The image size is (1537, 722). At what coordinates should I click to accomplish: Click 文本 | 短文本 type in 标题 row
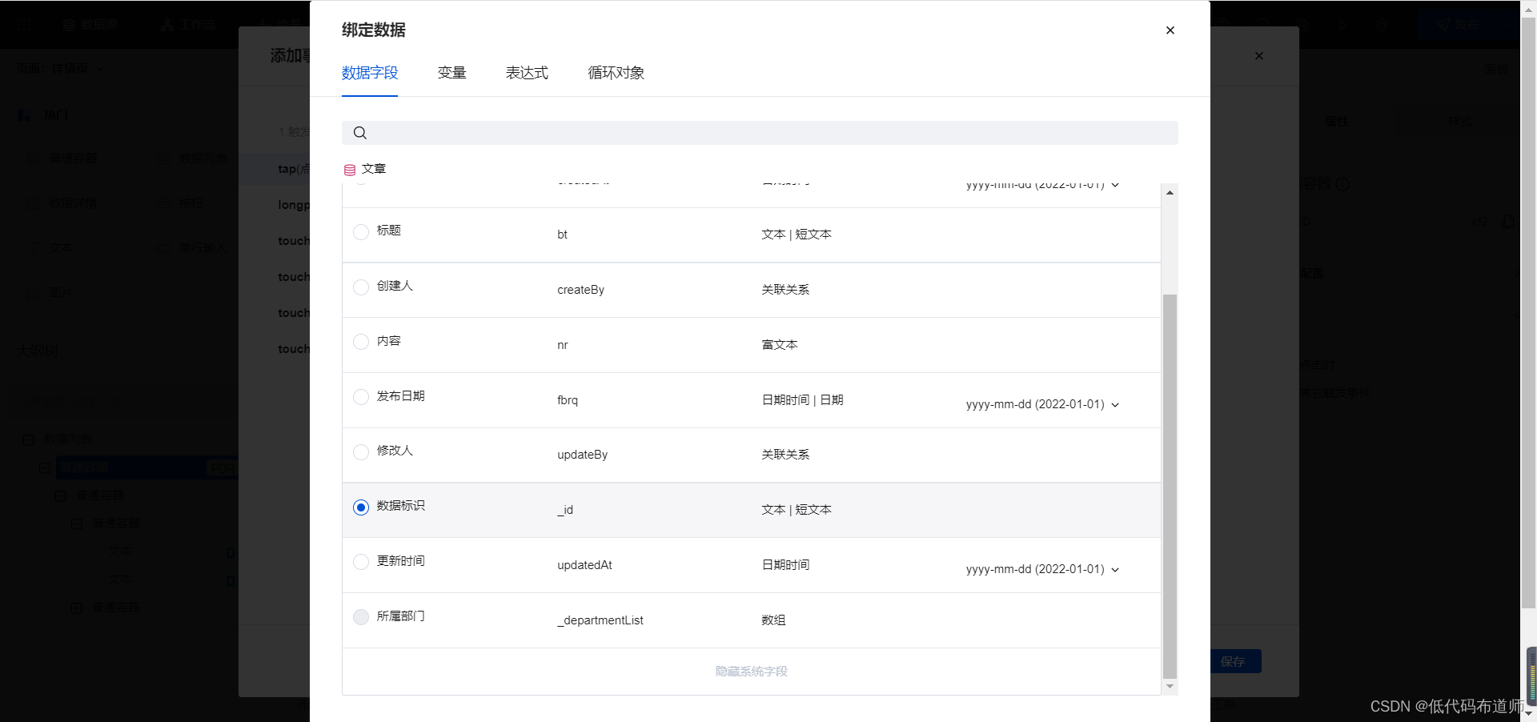pyautogui.click(x=797, y=235)
